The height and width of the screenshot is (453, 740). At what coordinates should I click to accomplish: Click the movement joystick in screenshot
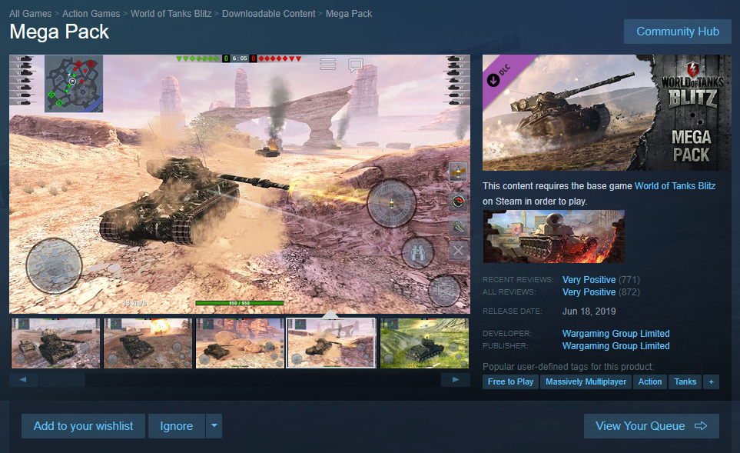[54, 266]
